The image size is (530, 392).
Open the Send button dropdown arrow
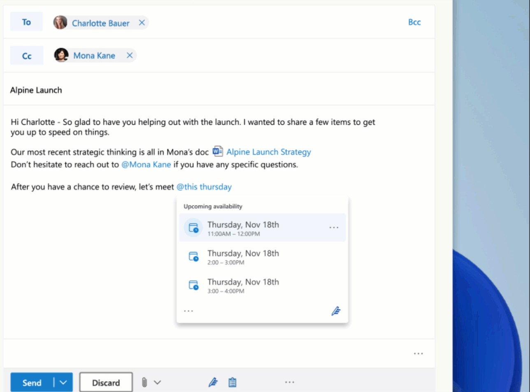pos(63,382)
